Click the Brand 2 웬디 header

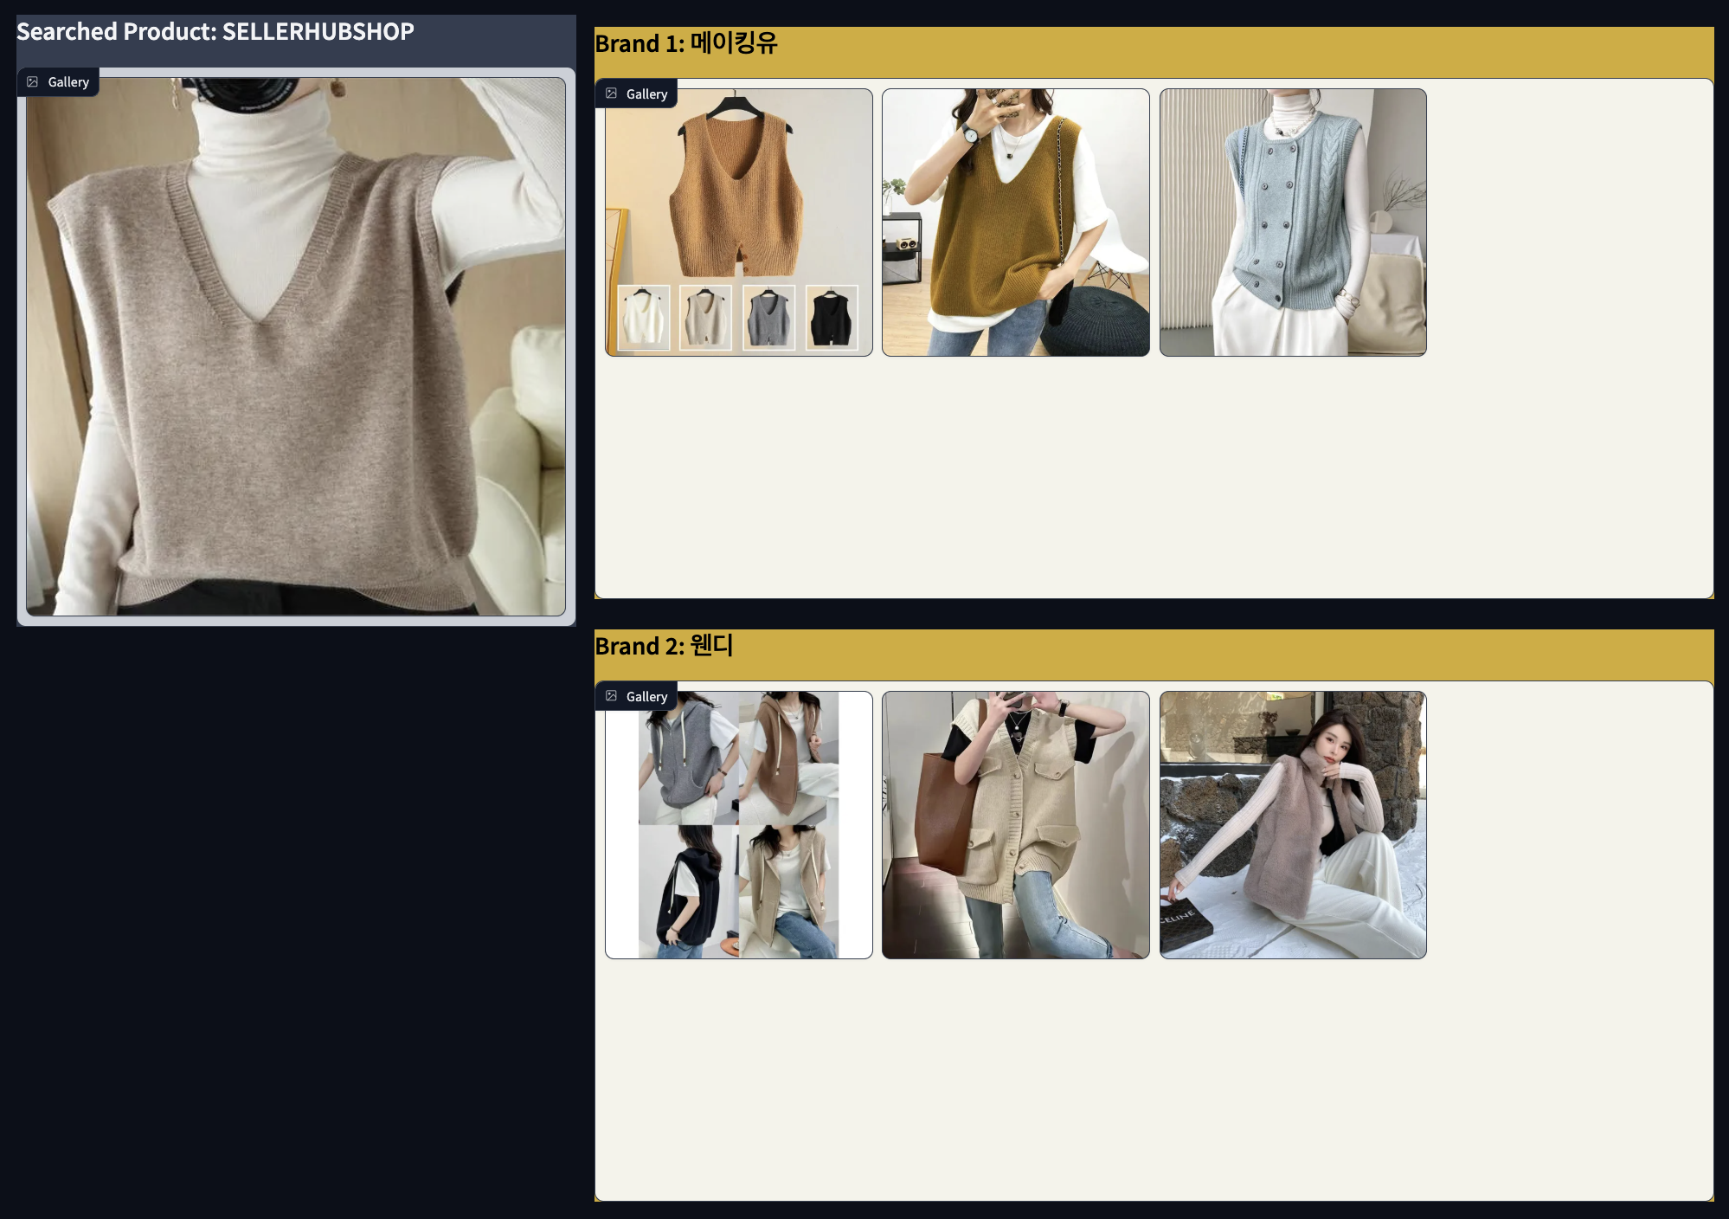pyautogui.click(x=664, y=646)
